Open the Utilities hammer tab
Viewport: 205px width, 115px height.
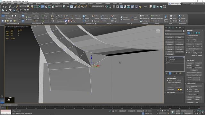tap(183, 27)
